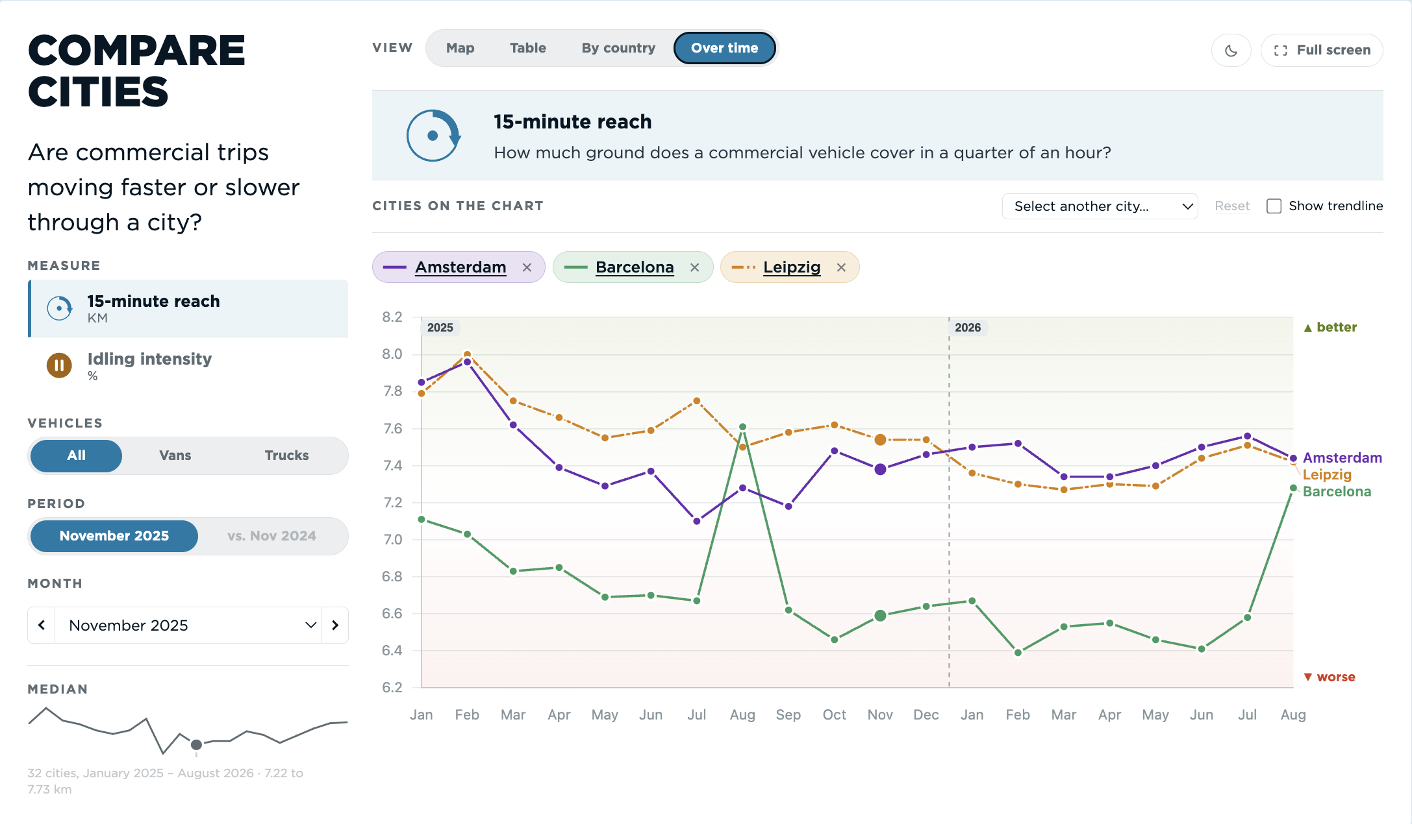Click the Amsterdam end-of-line label
1412x824 pixels.
point(1342,457)
